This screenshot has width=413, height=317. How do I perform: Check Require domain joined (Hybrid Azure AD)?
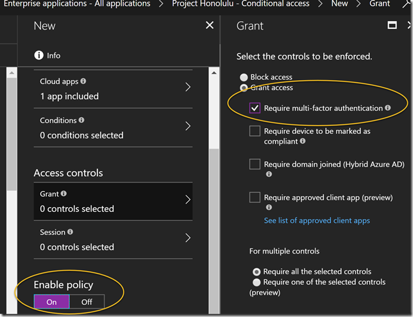point(255,164)
